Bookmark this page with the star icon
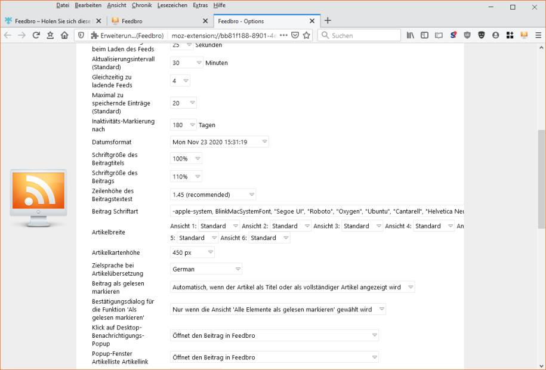 (307, 35)
